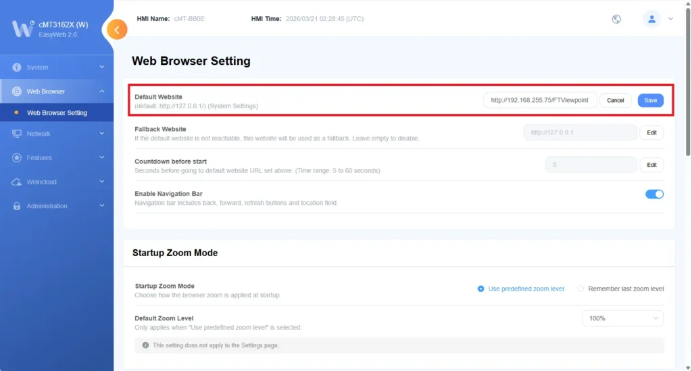Select Remember last zoom level option
The width and height of the screenshot is (692, 371).
[x=580, y=289]
